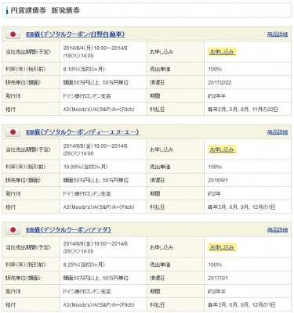
Task: Select the 円貨建債券 新発債券 heading
Action: point(45,10)
